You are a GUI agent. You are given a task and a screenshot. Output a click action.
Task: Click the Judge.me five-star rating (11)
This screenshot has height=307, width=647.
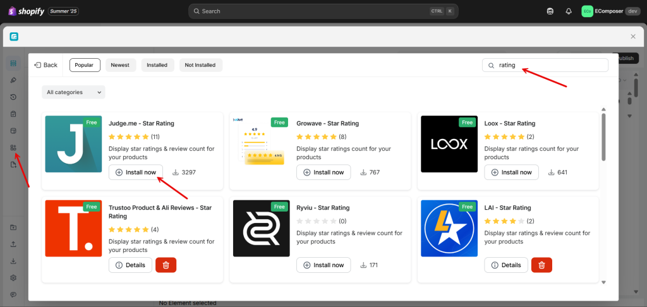coord(134,136)
